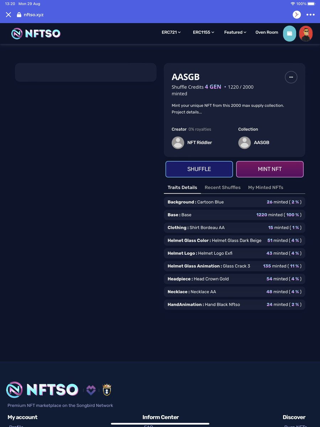Click the Wi-Fi icon in status bar
The width and height of the screenshot is (320, 427).
click(x=293, y=4)
